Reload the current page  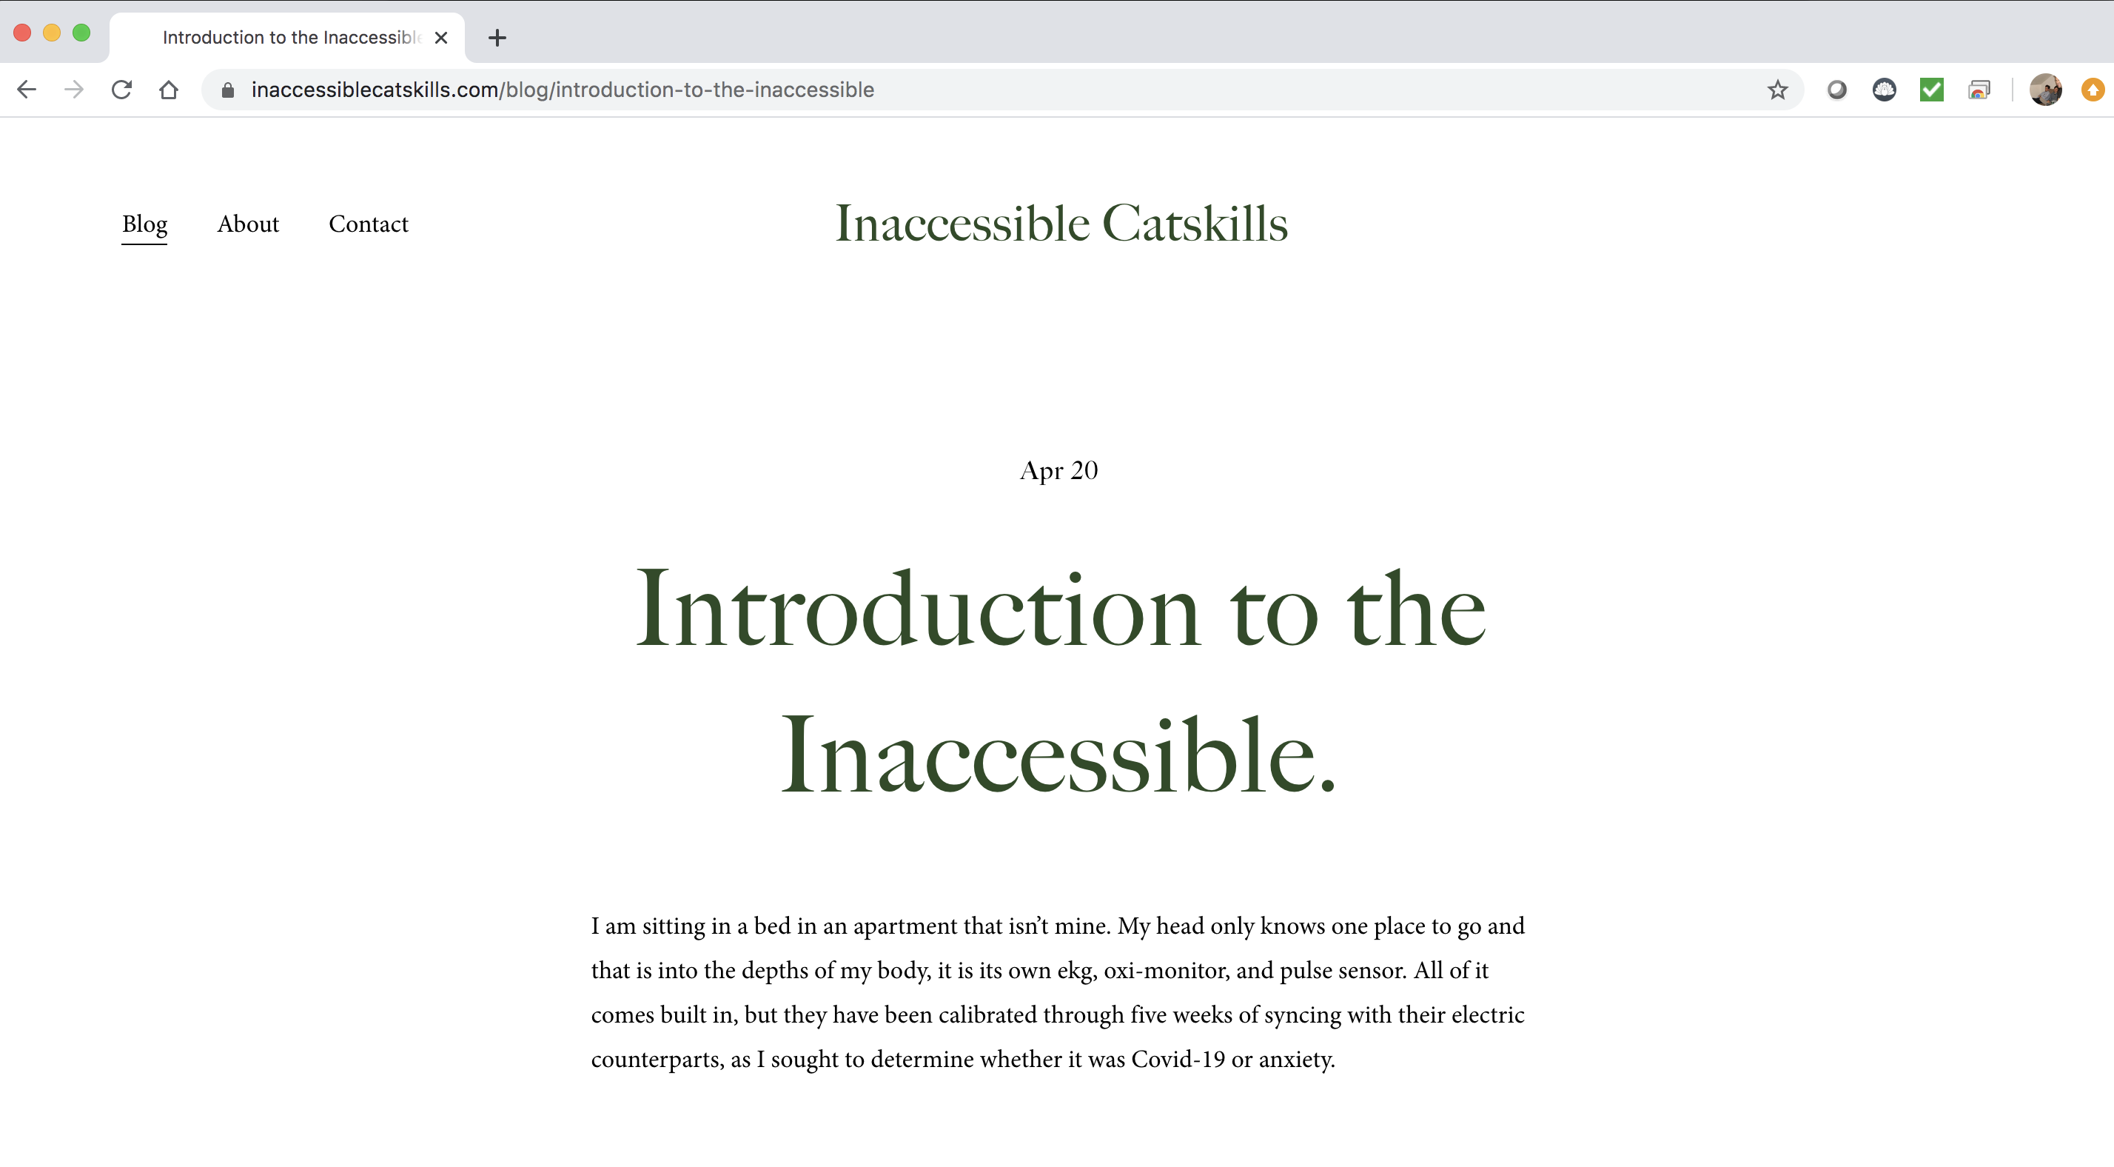[x=121, y=90]
